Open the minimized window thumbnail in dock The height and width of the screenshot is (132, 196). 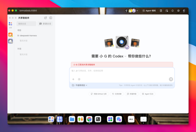tap(143, 119)
